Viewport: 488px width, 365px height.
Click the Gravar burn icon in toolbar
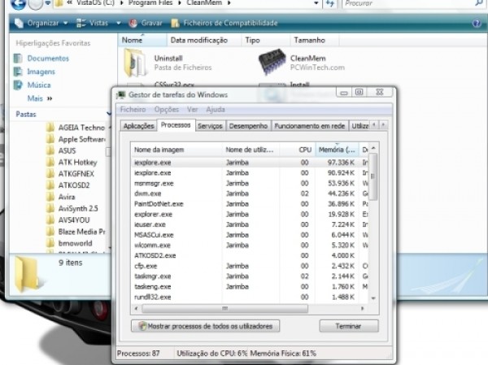134,23
